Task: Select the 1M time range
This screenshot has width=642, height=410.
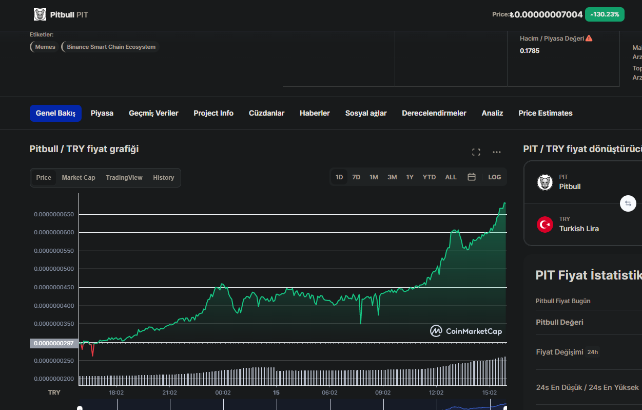Action: (374, 177)
